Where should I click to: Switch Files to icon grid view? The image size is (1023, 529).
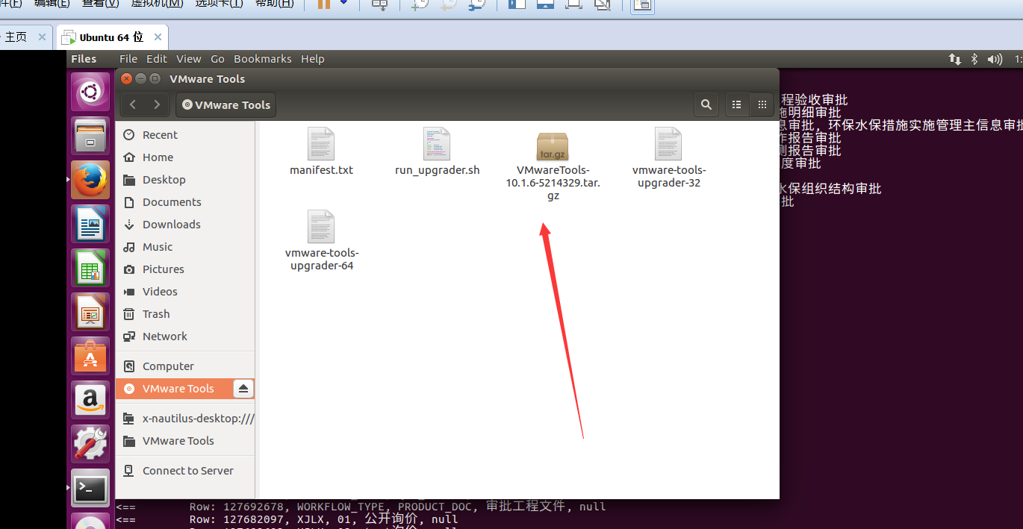762,105
